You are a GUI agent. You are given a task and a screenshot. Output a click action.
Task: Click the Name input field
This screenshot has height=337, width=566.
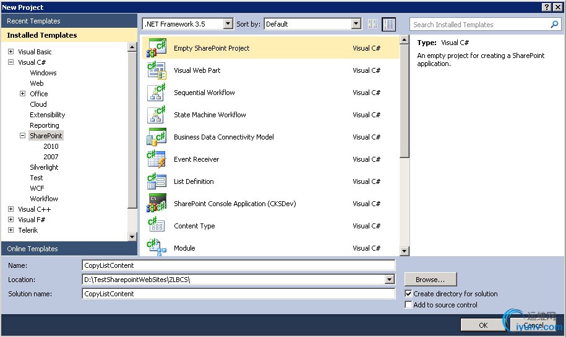tap(238, 265)
